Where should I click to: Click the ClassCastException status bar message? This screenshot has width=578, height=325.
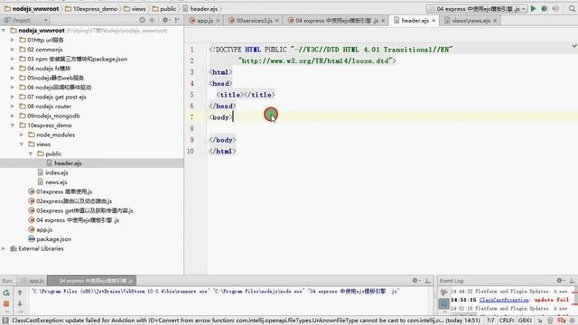tap(228, 320)
